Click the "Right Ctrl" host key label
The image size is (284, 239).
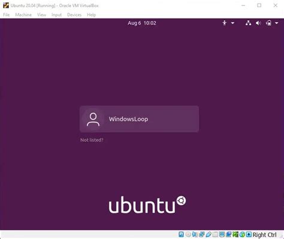coord(264,235)
